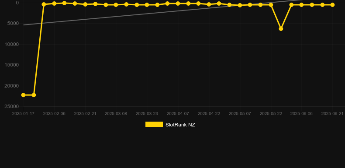This screenshot has width=345, height=168.
Task: Click the gray trend line
Action: [x=132, y=15]
